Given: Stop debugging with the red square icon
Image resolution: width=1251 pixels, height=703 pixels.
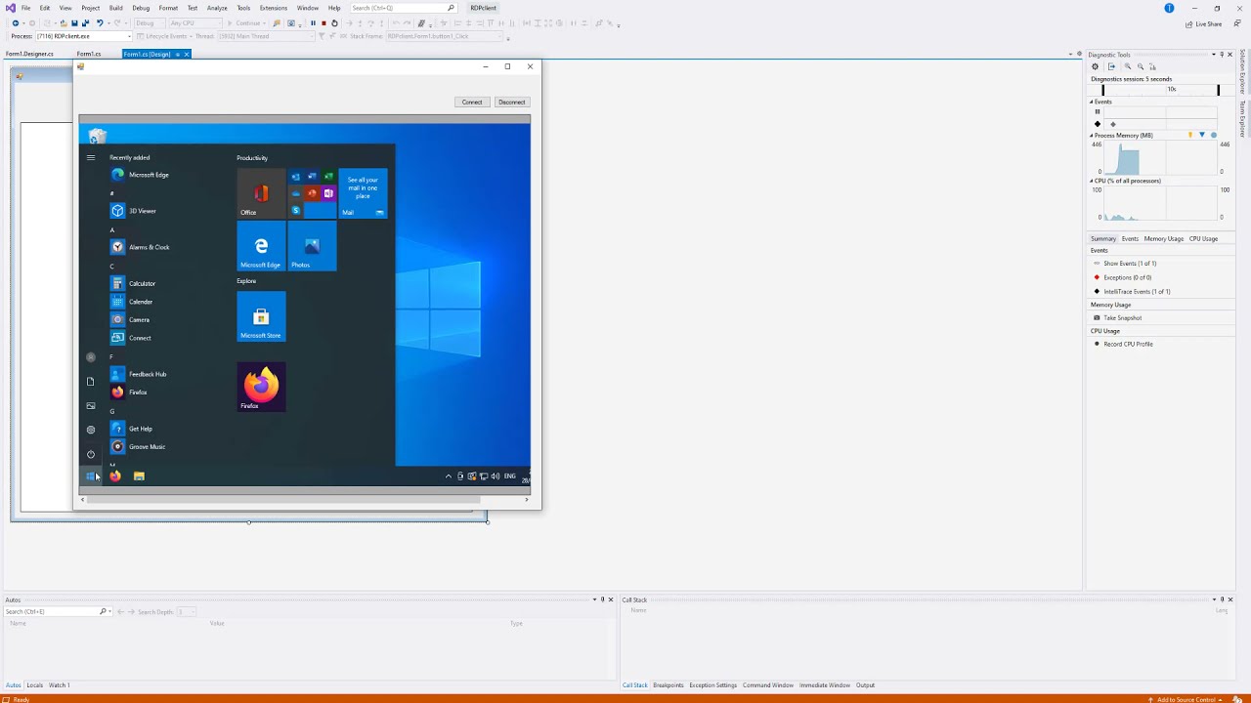Looking at the screenshot, I should pos(324,22).
